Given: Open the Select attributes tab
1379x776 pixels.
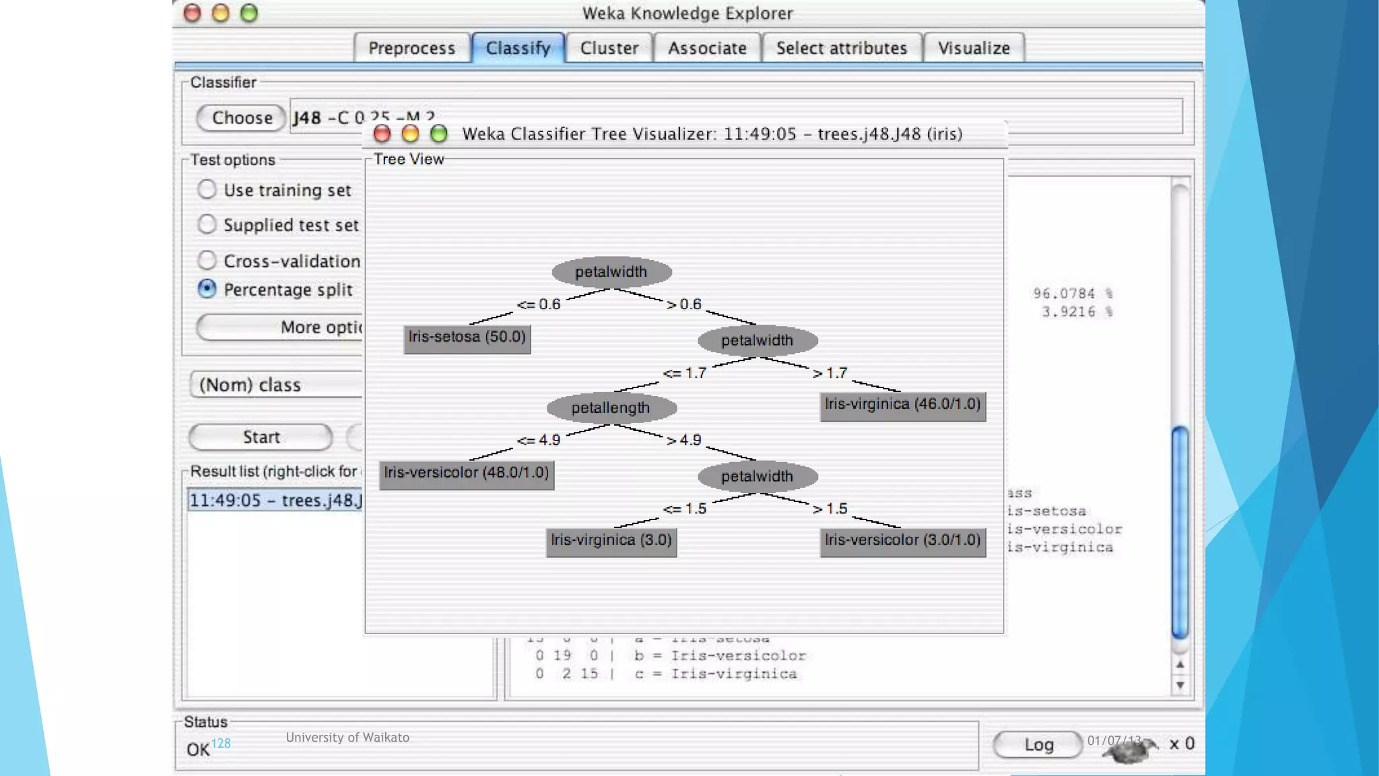Looking at the screenshot, I should point(841,48).
